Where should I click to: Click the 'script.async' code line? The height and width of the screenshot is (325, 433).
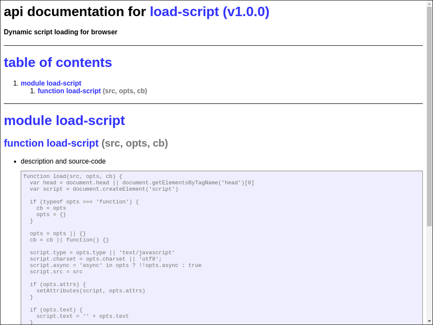click(x=115, y=265)
